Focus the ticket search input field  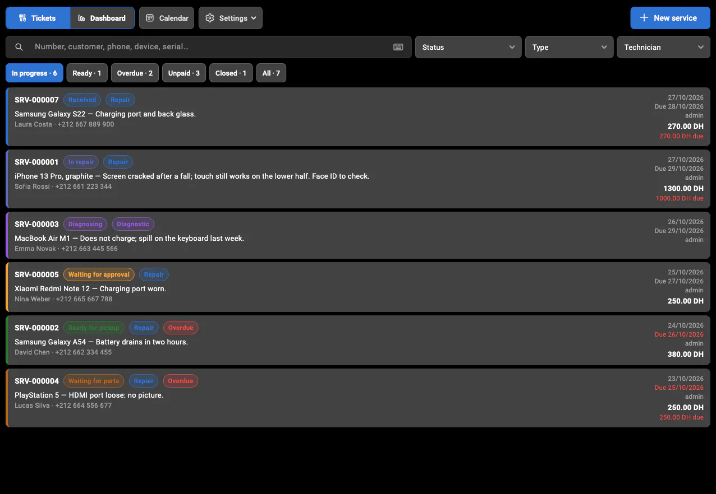pos(209,47)
